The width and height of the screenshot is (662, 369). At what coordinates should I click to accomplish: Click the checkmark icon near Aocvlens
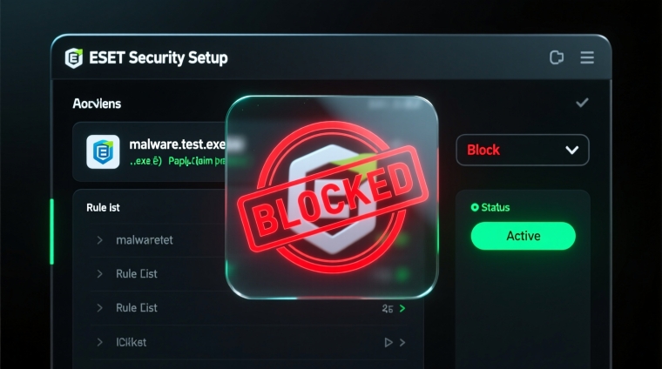582,103
